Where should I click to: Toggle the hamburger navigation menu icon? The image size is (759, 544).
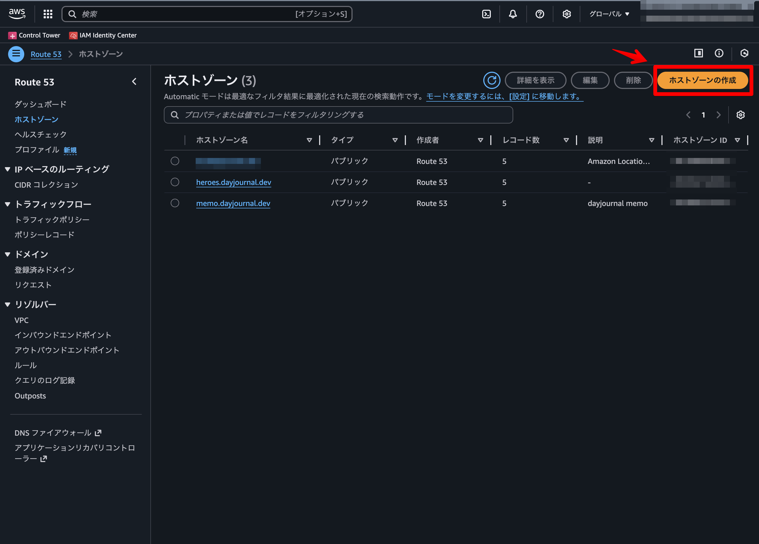pos(16,54)
